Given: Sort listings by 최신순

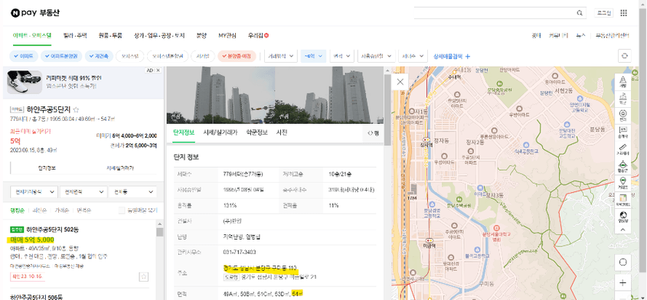Looking at the screenshot, I should [x=40, y=210].
